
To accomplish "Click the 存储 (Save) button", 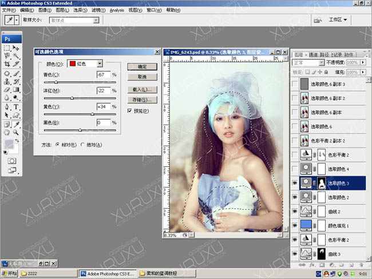I will 142,99.
